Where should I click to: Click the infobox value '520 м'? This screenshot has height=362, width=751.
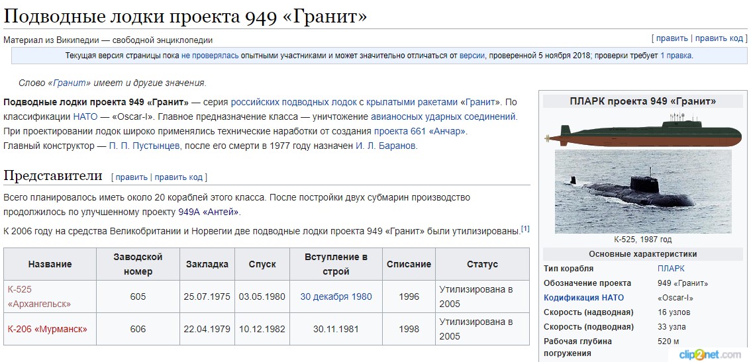(x=669, y=342)
